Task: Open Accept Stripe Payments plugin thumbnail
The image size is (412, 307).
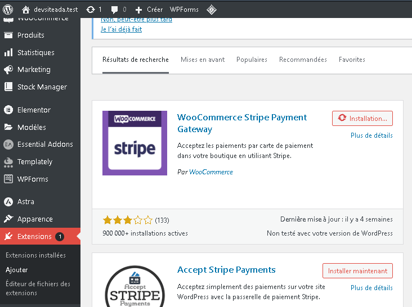Action: (x=135, y=286)
